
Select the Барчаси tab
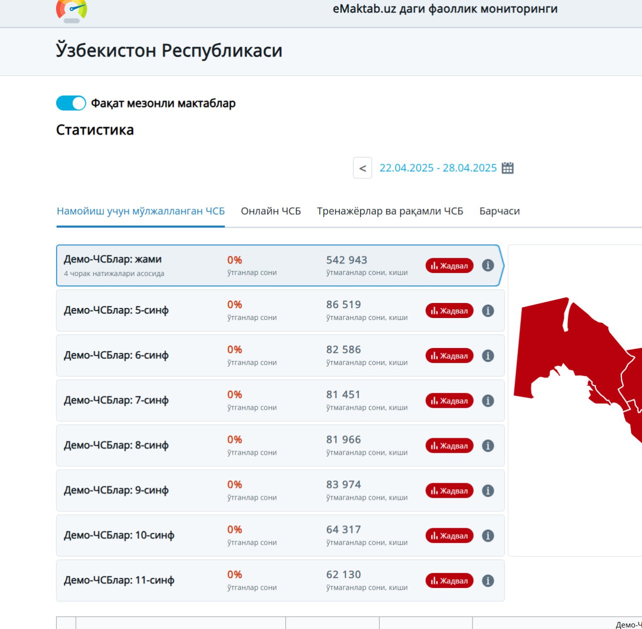(x=500, y=211)
